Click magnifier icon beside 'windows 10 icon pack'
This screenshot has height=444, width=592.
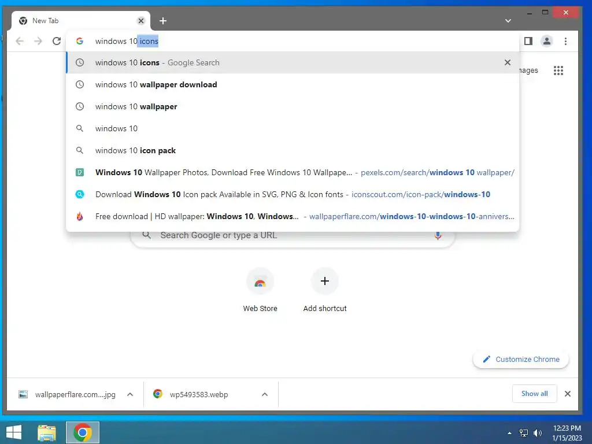tap(80, 150)
